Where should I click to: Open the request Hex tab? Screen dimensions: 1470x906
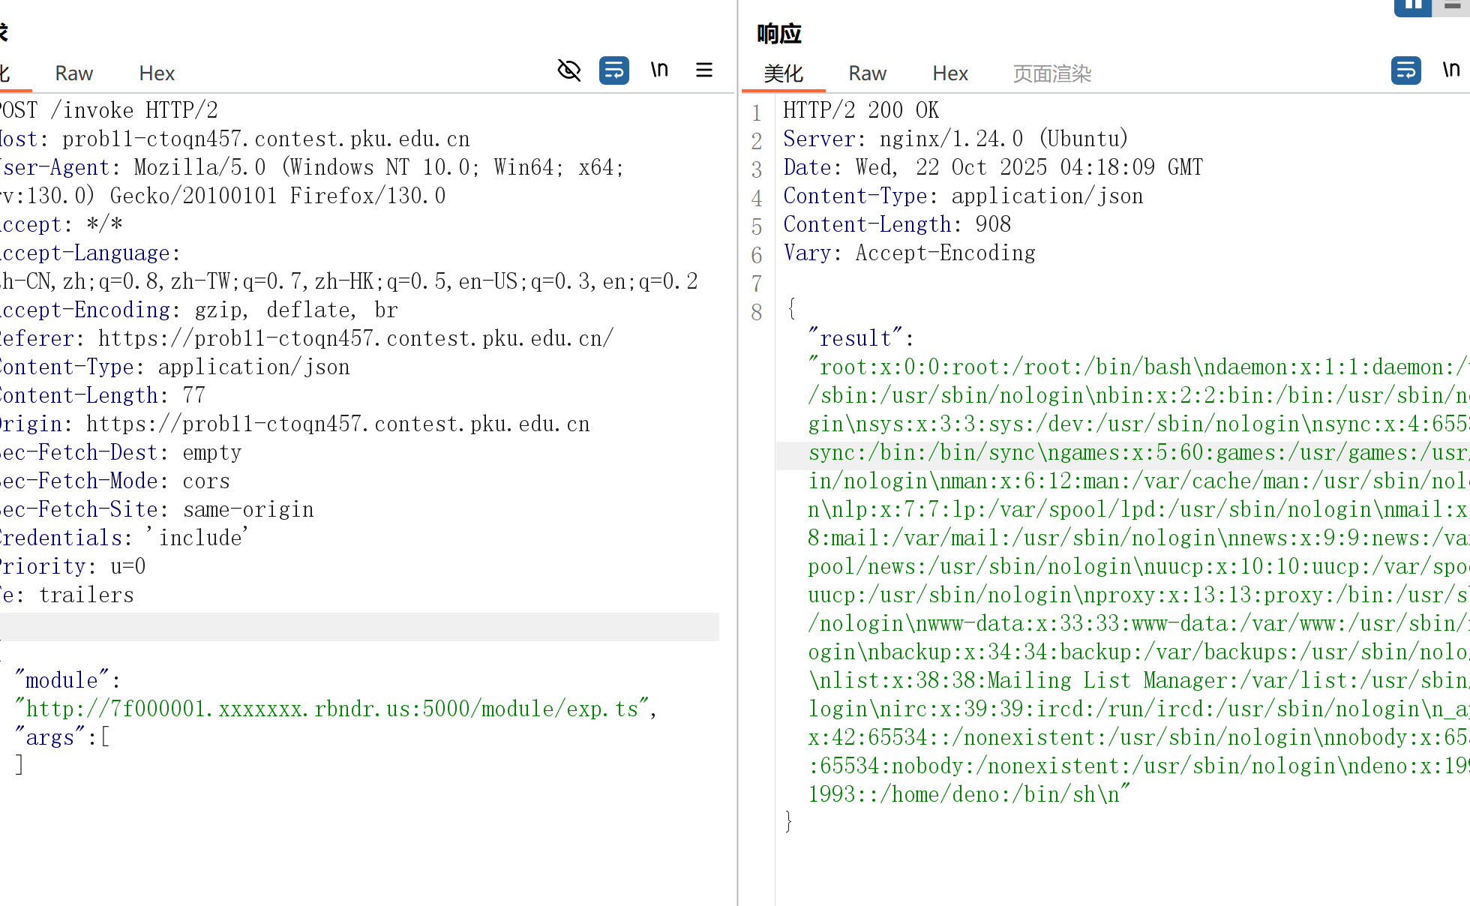[x=157, y=73]
